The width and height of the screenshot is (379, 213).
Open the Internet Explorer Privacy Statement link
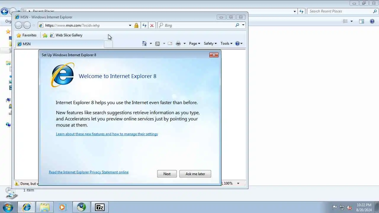[89, 172]
